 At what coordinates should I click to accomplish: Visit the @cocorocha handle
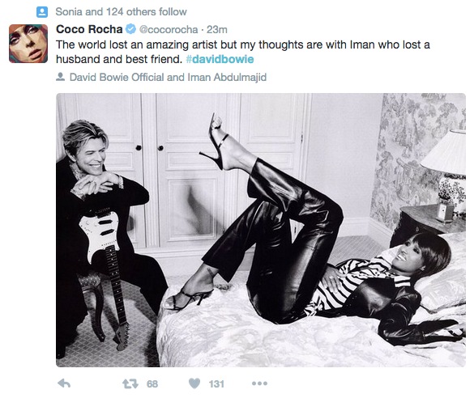[169, 30]
